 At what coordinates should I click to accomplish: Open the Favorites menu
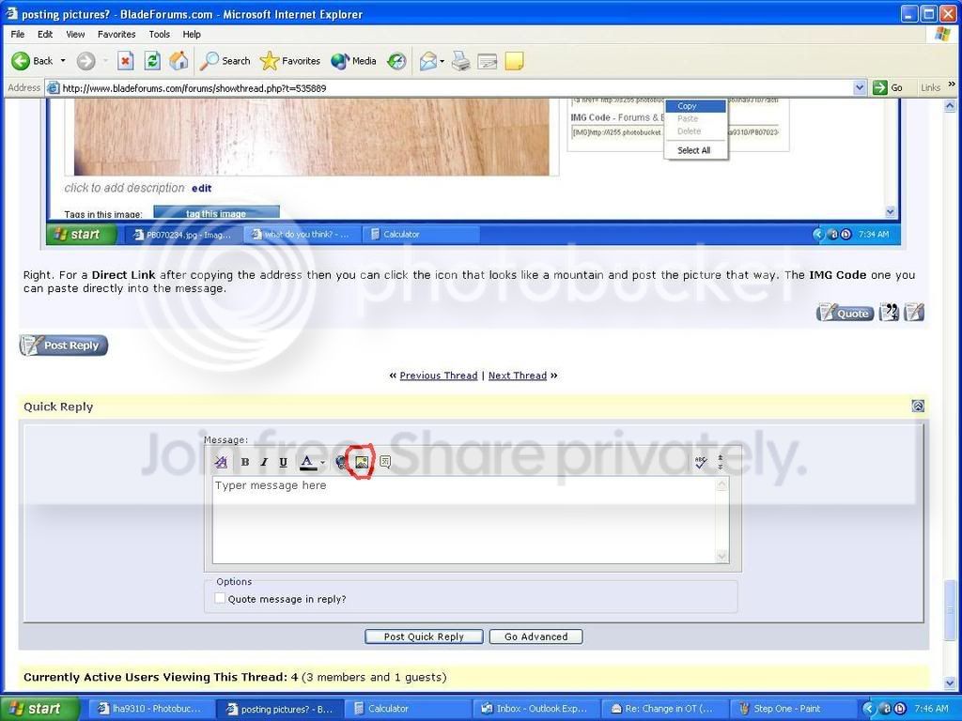click(116, 35)
